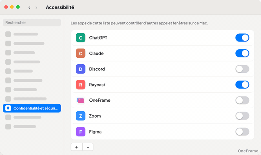Click the shield icon in the sidebar
Screen dimensions: 261x155
click(8, 108)
